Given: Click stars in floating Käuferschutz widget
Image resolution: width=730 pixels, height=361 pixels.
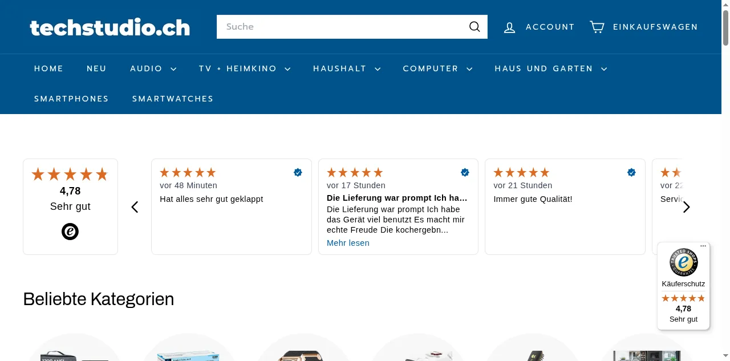Looking at the screenshot, I should click(x=683, y=298).
